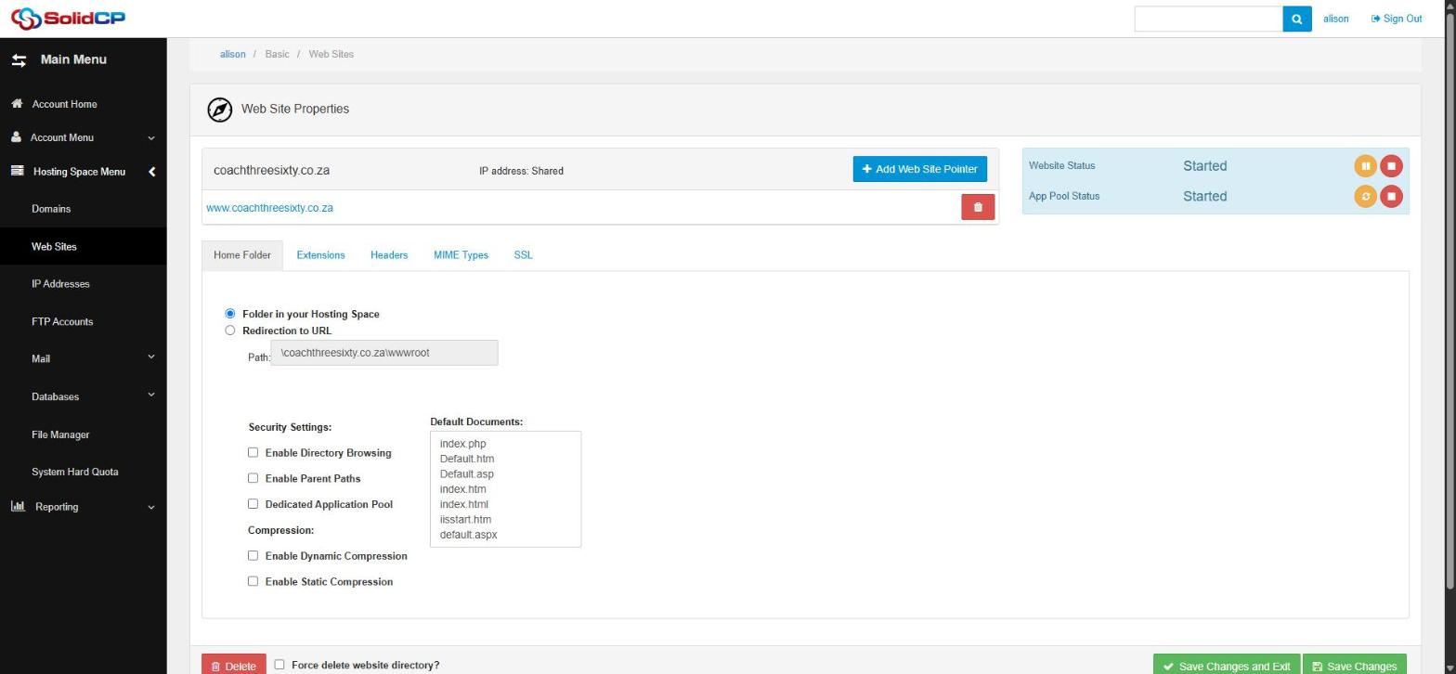
Task: Turn on Enable Dynamic Compression
Action: [x=253, y=556]
